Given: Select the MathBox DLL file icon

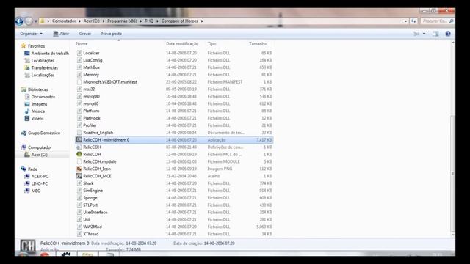Looking at the screenshot, I should pos(79,67).
